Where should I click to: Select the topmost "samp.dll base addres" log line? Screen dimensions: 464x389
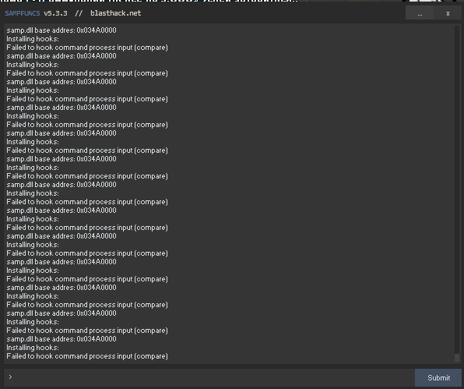click(x=62, y=30)
